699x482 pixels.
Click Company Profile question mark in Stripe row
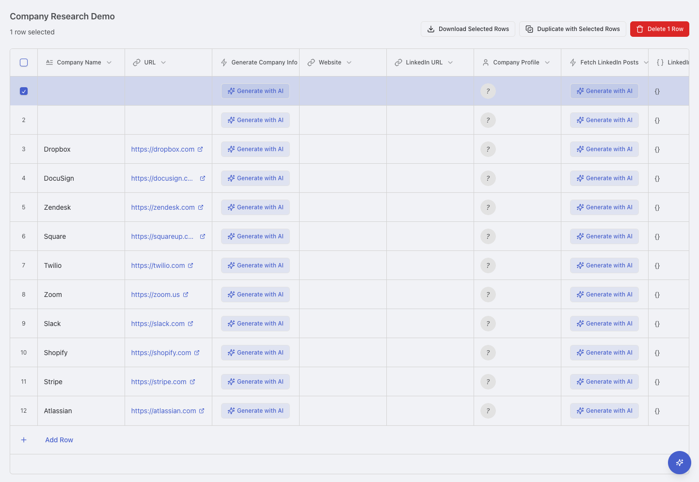(x=488, y=382)
